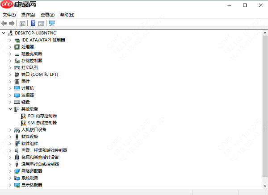Collapse the 其他设备 category
This screenshot has height=195, width=268.
pos(10,109)
